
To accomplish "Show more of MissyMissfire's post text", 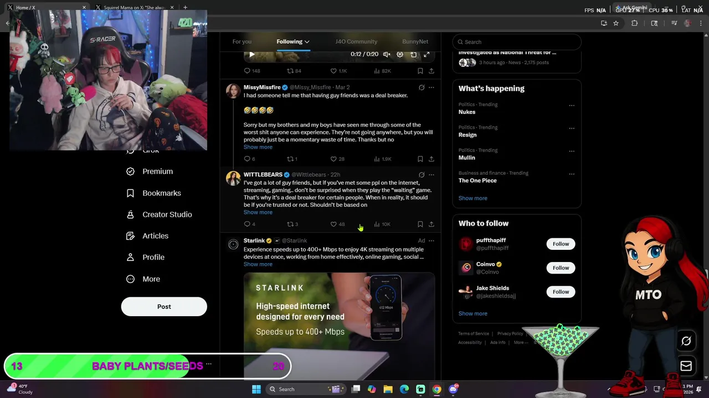I will click(x=258, y=147).
